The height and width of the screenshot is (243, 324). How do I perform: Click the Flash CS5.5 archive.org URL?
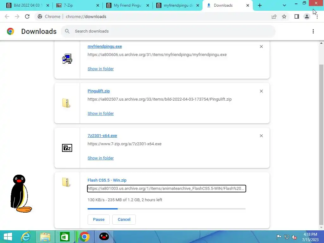pos(166,189)
